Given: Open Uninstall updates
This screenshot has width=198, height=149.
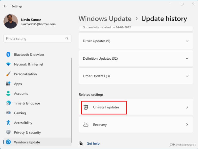Looking at the screenshot, I should [136, 107].
